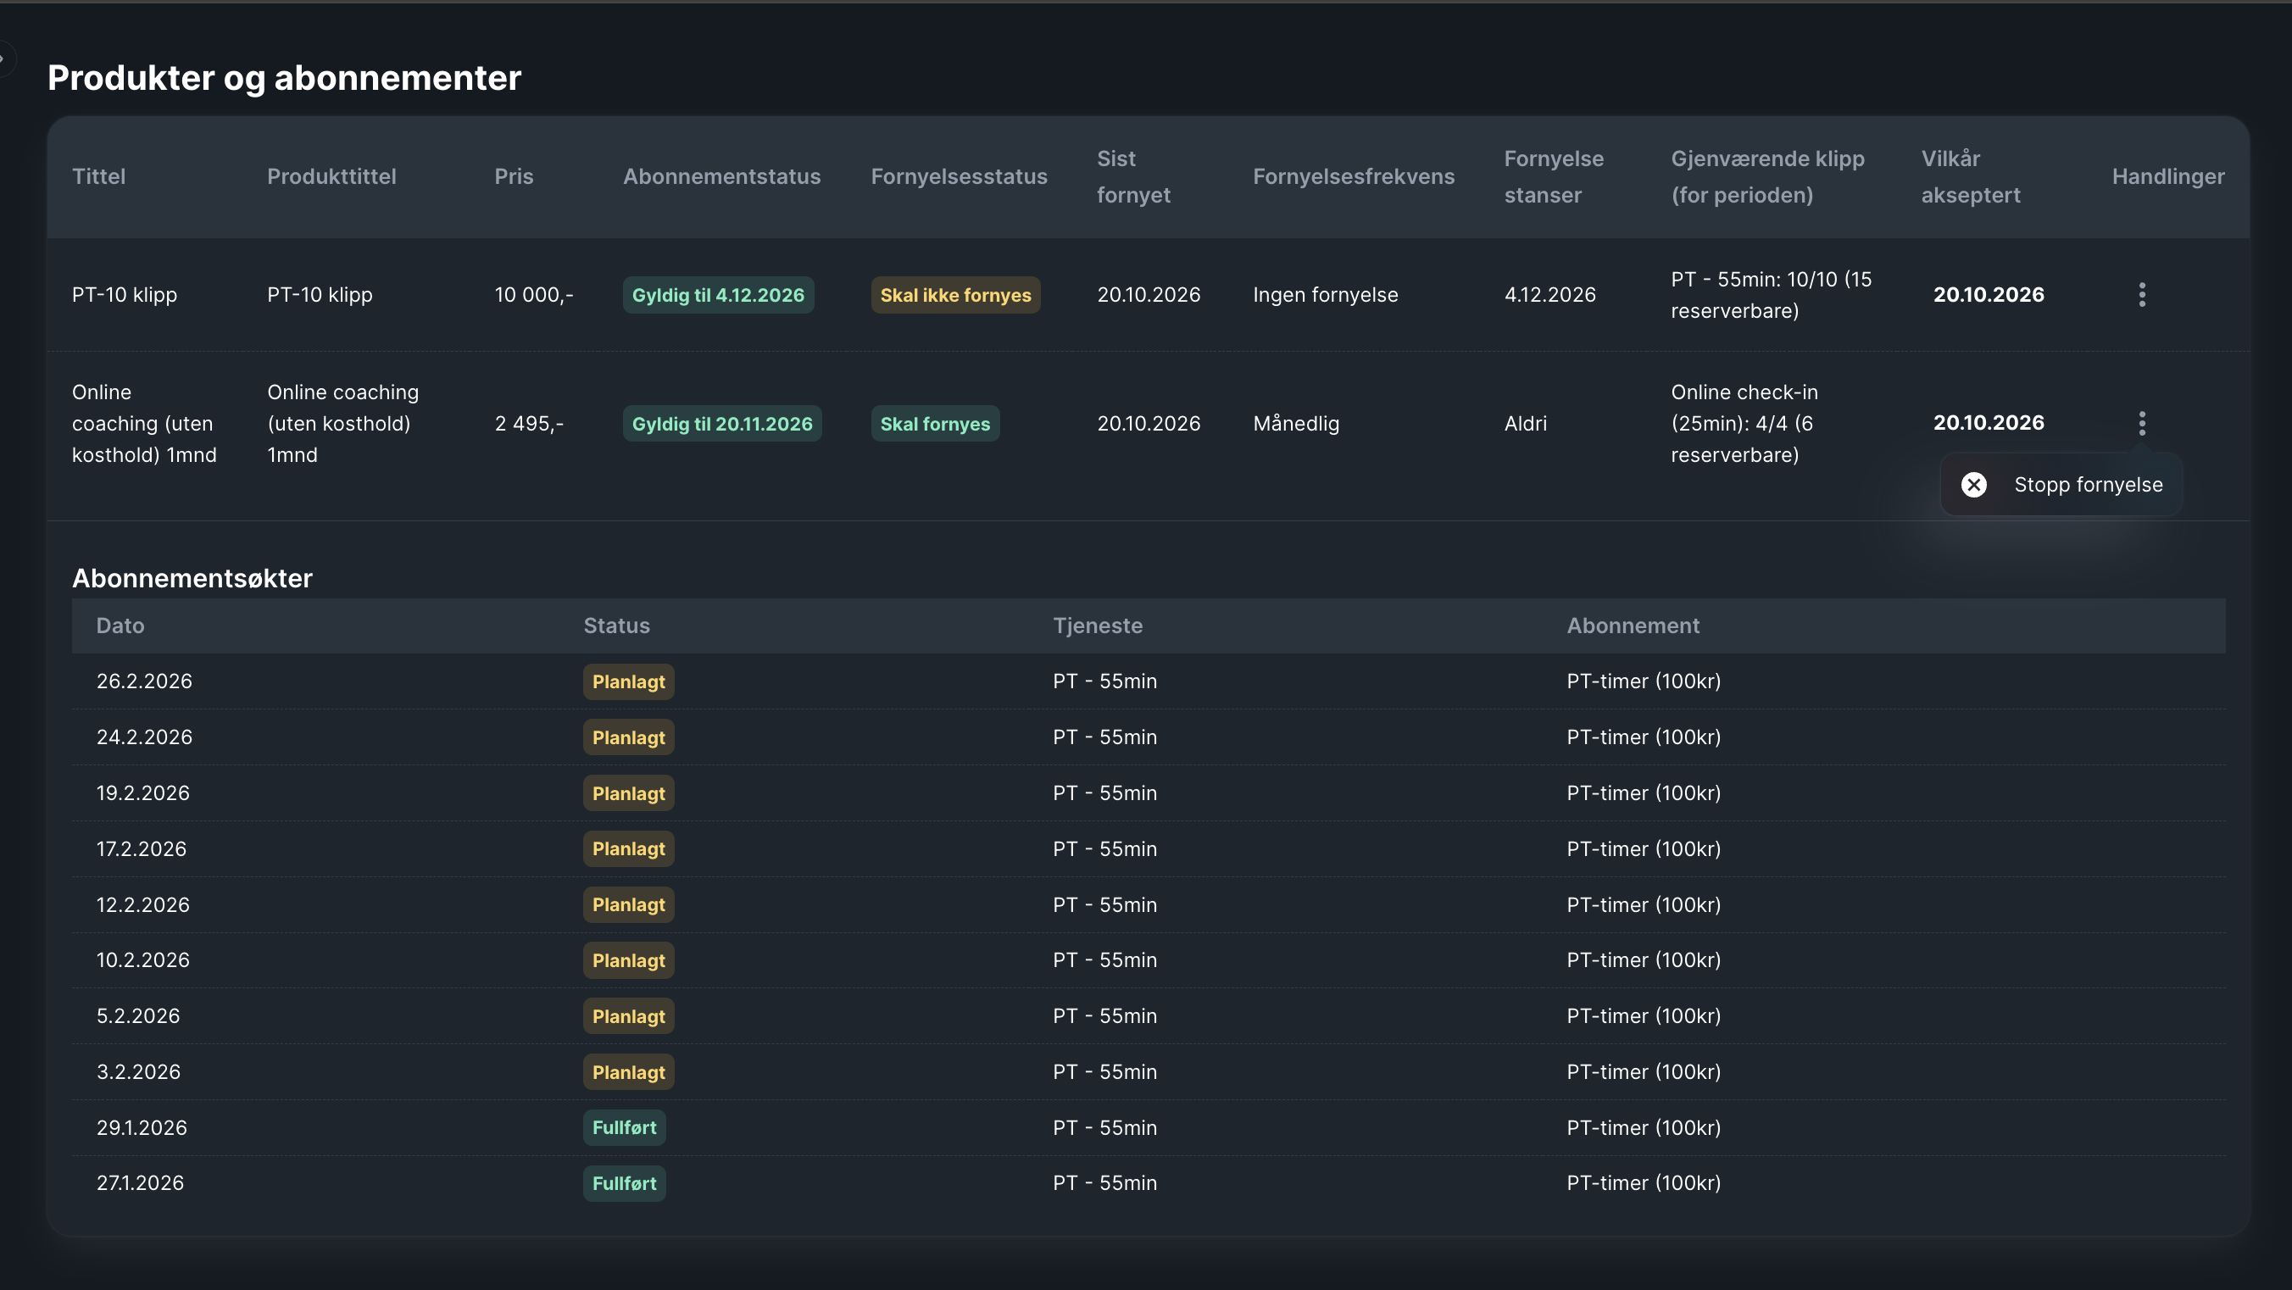2292x1290 pixels.
Task: Click the Fornyelsesfrekvens column header
Action: point(1354,176)
